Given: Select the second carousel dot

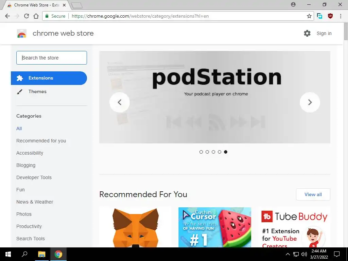Looking at the screenshot, I should (207, 152).
